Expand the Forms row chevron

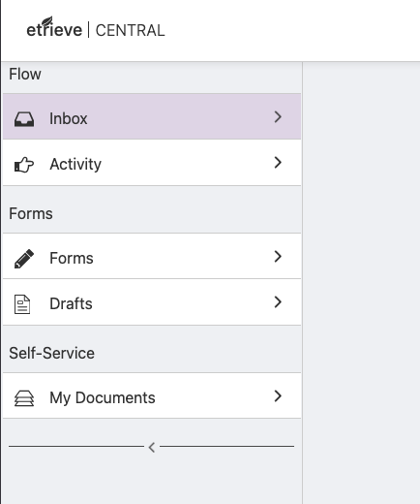278,257
